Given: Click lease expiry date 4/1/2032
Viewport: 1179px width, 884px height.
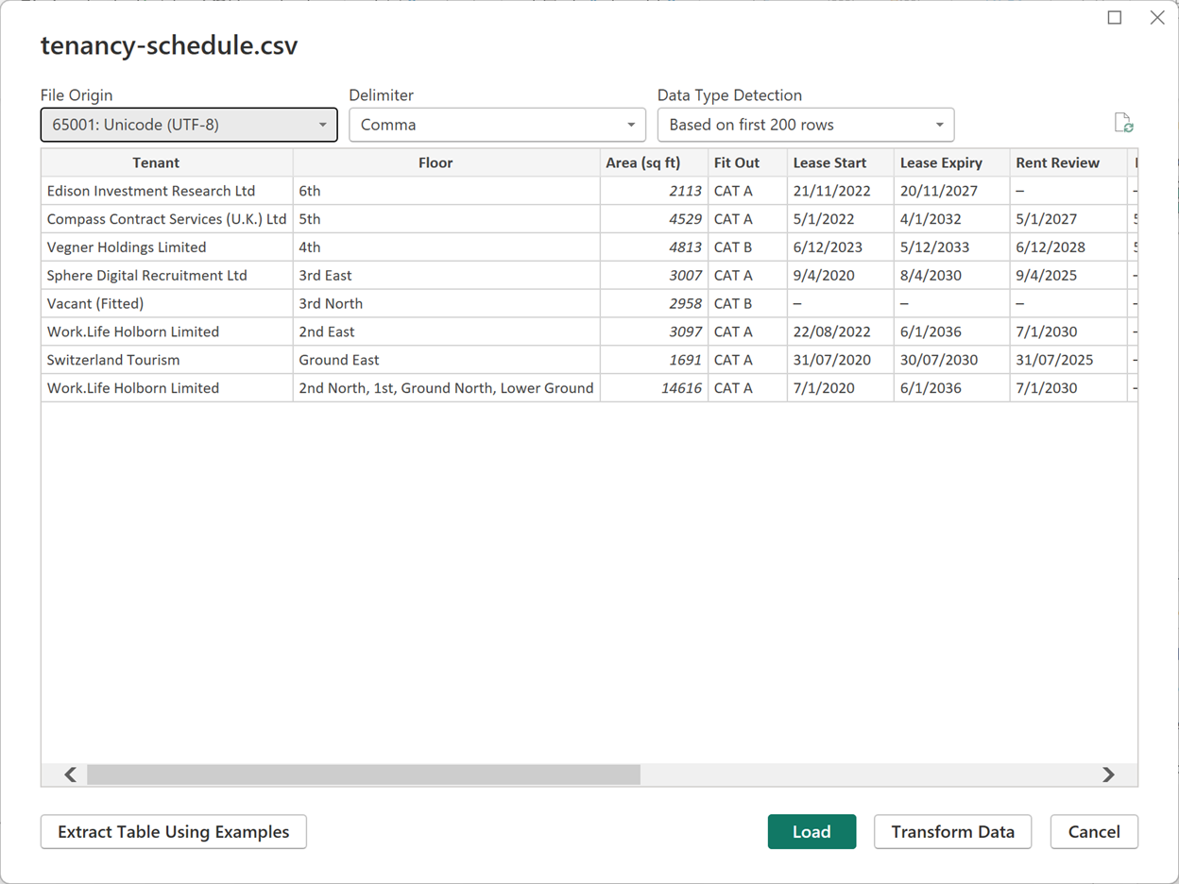Looking at the screenshot, I should [952, 219].
